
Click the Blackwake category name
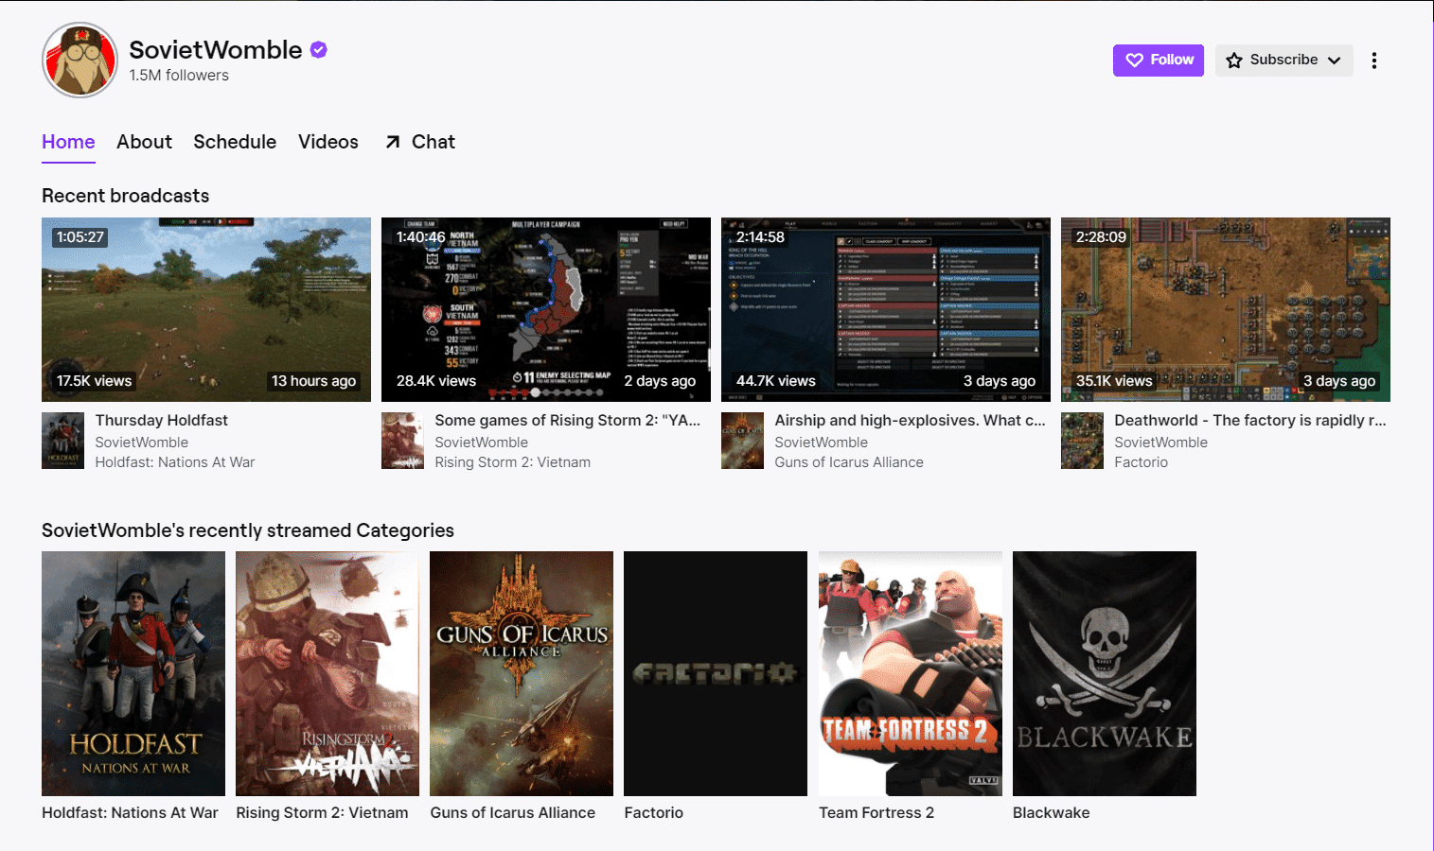coord(1052,812)
